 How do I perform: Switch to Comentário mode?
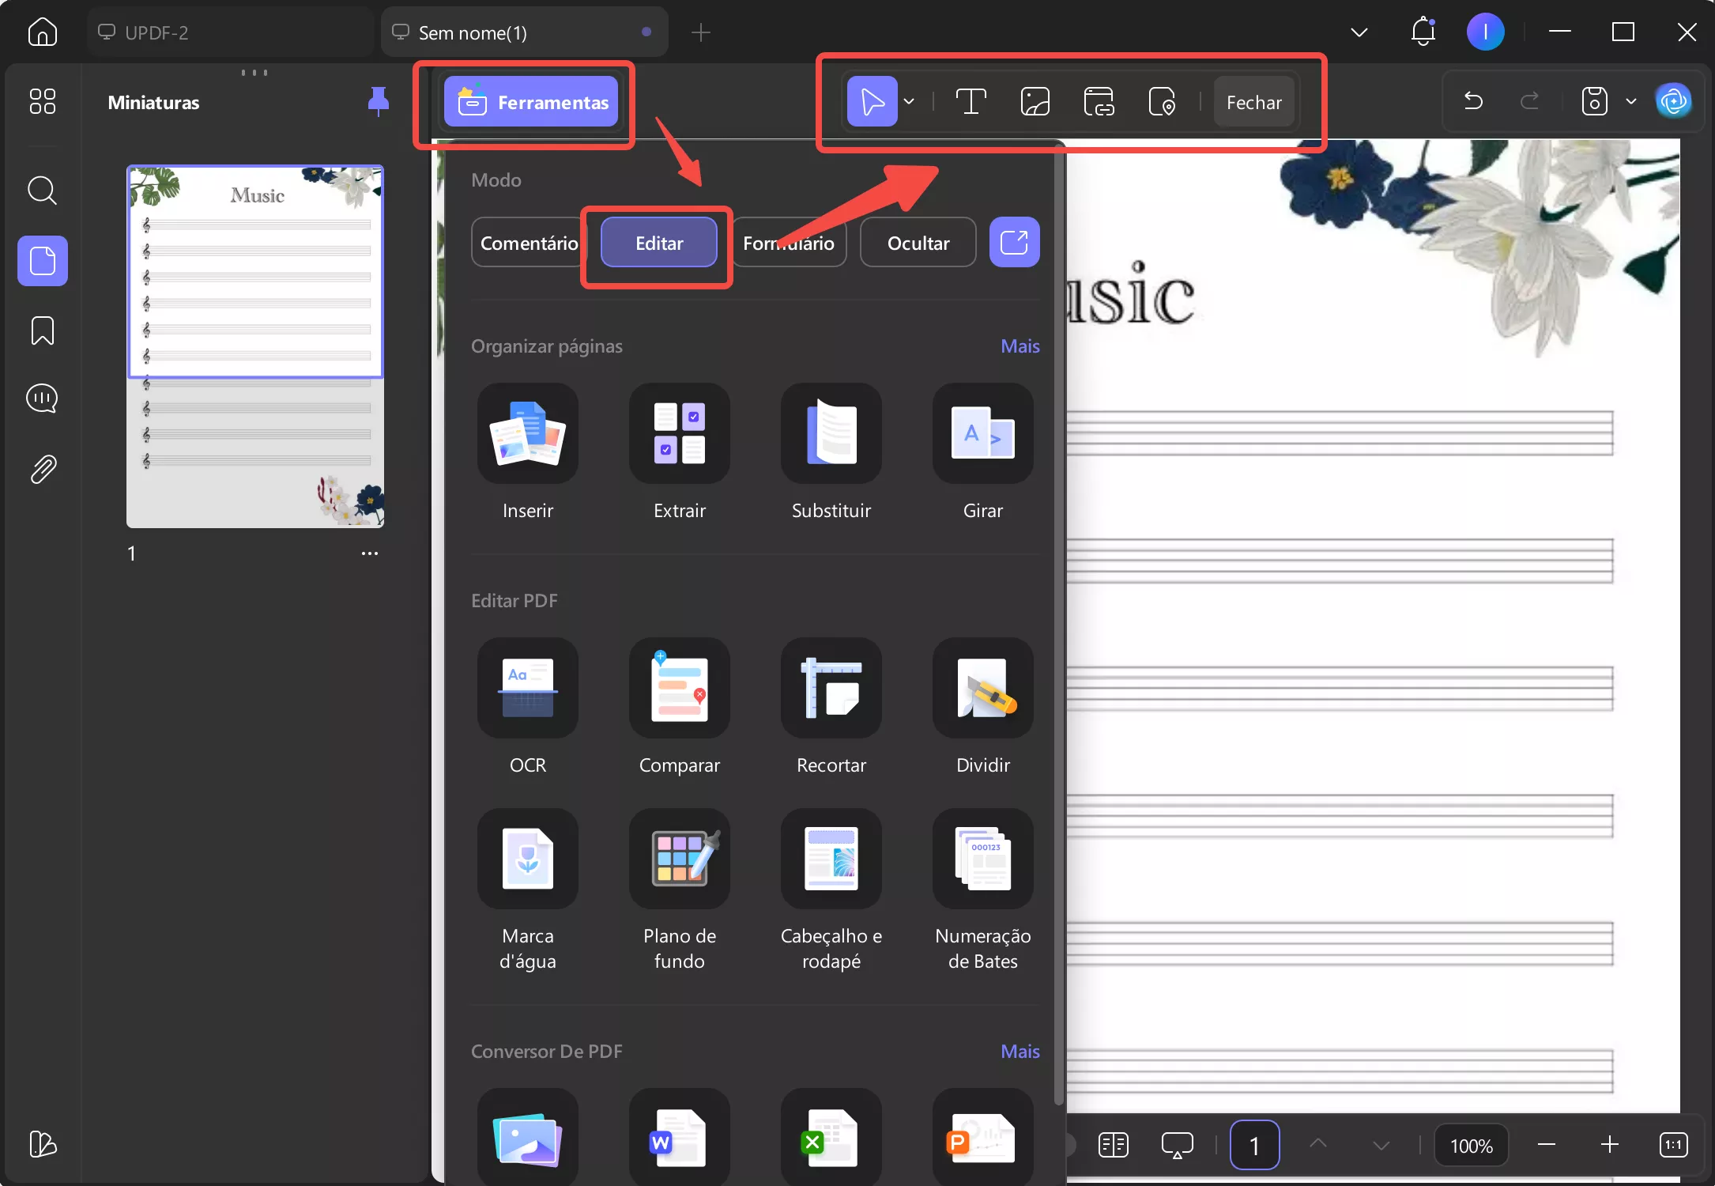(x=528, y=243)
